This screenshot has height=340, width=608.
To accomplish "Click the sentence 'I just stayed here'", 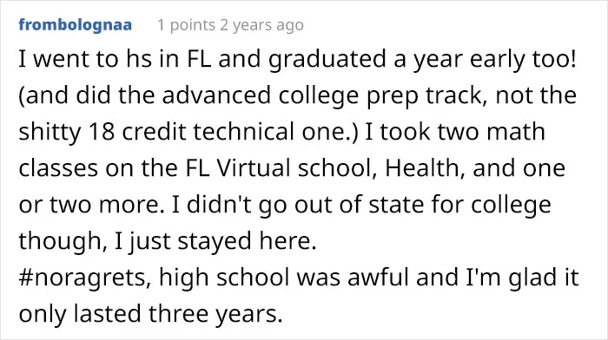I will tap(215, 242).
